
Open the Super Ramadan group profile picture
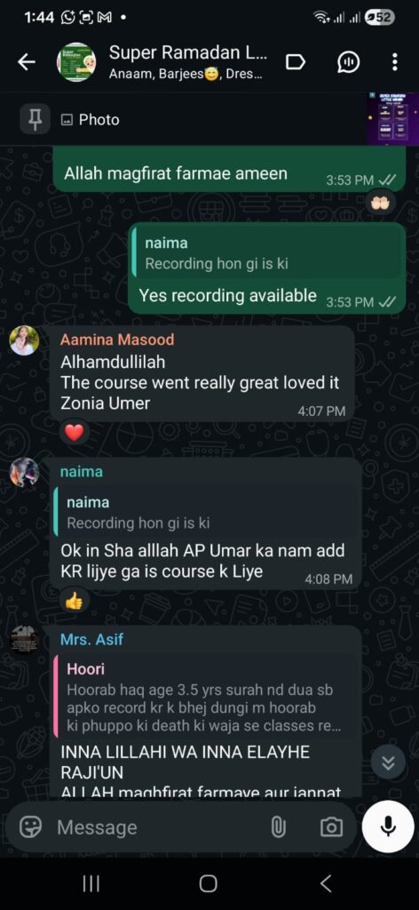76,62
